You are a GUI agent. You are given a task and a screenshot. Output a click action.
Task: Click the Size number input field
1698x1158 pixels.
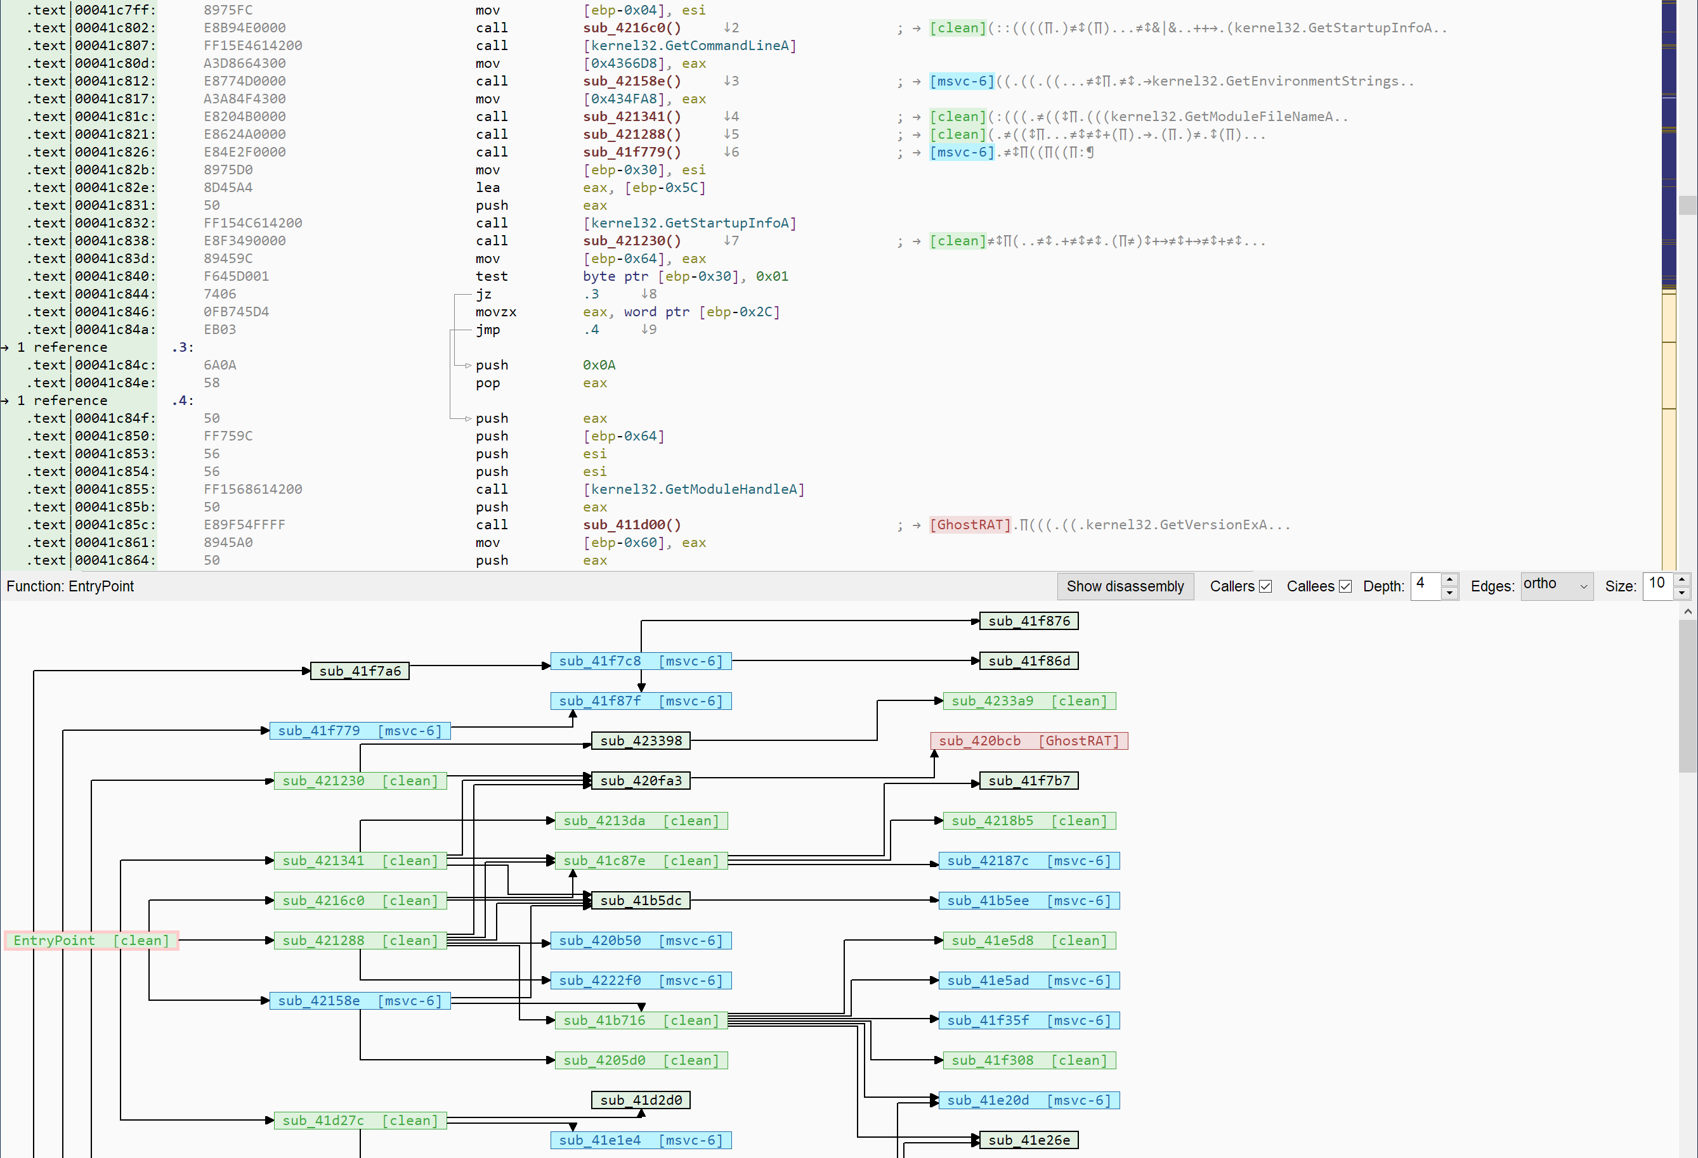coord(1657,586)
